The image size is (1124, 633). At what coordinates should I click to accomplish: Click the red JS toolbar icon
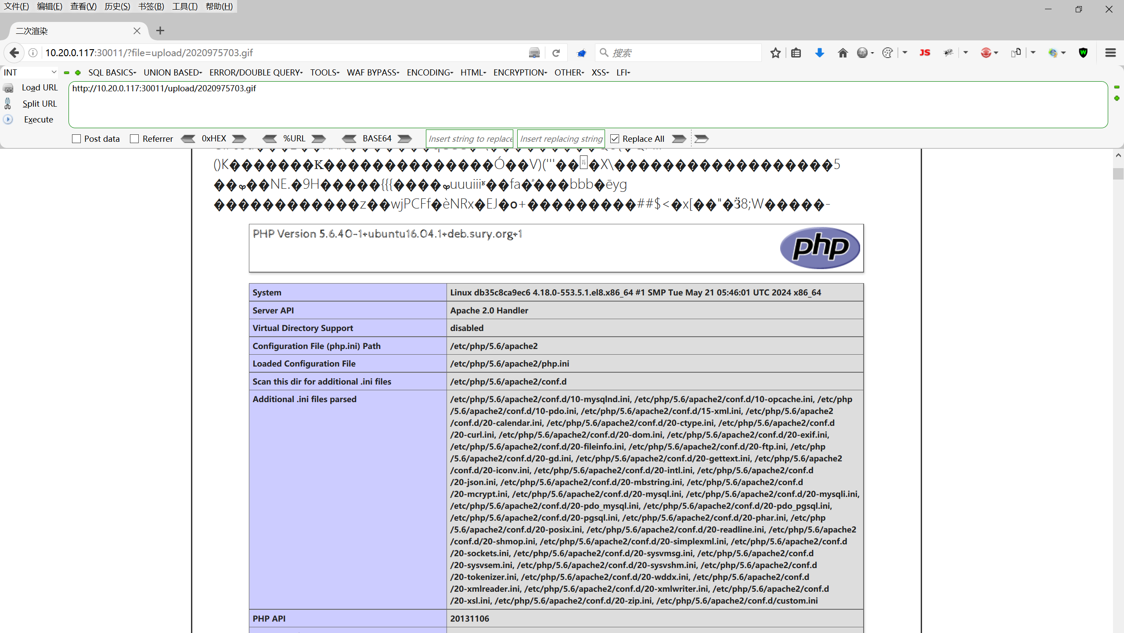pos(925,53)
